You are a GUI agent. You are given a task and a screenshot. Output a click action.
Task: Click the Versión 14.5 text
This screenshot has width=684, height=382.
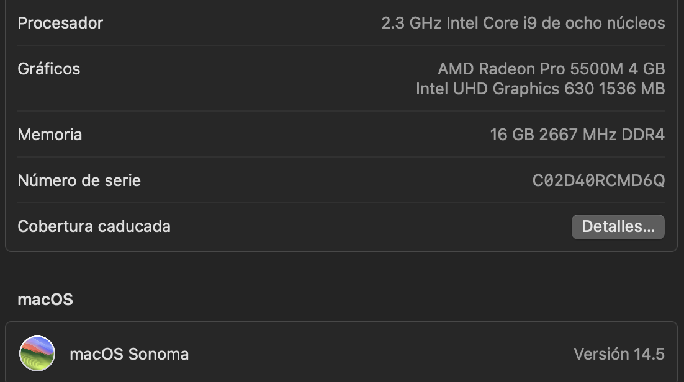pos(619,354)
